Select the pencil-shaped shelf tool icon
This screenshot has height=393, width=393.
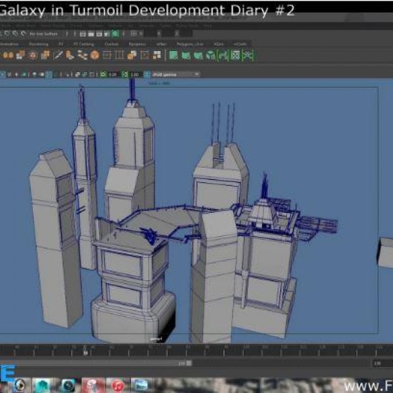click(x=59, y=56)
